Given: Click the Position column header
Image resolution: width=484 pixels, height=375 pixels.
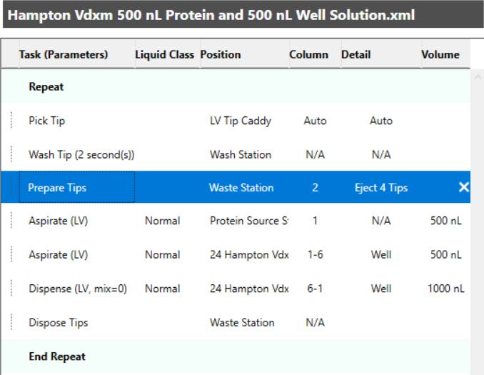Looking at the screenshot, I should click(x=221, y=54).
